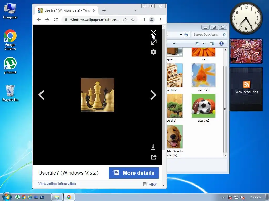
Task: Click the 7:25 PM taskbar clock
Action: pos(256,197)
